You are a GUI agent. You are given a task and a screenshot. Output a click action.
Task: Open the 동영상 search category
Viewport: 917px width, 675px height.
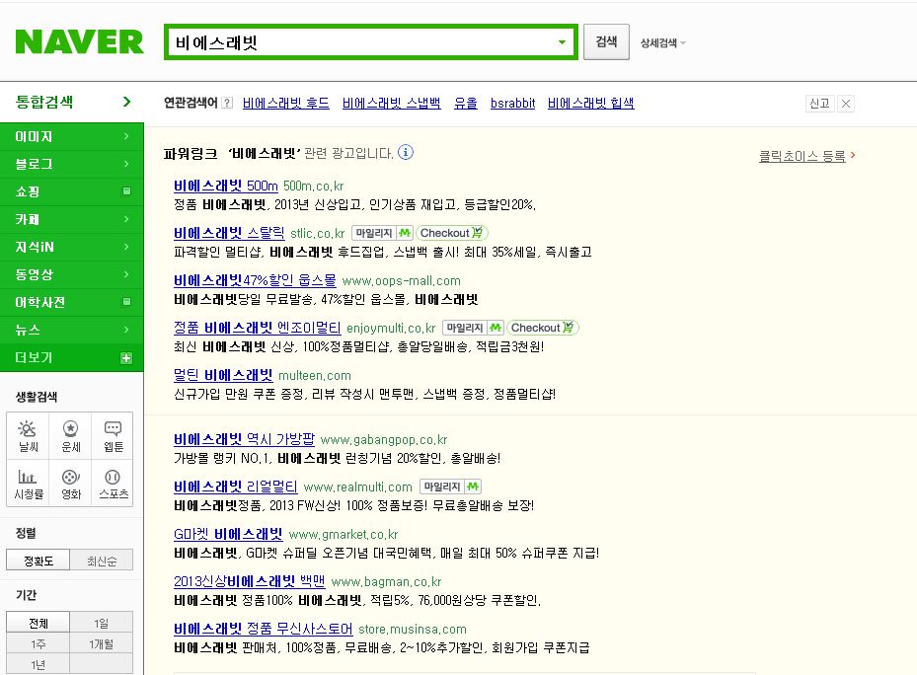point(72,274)
